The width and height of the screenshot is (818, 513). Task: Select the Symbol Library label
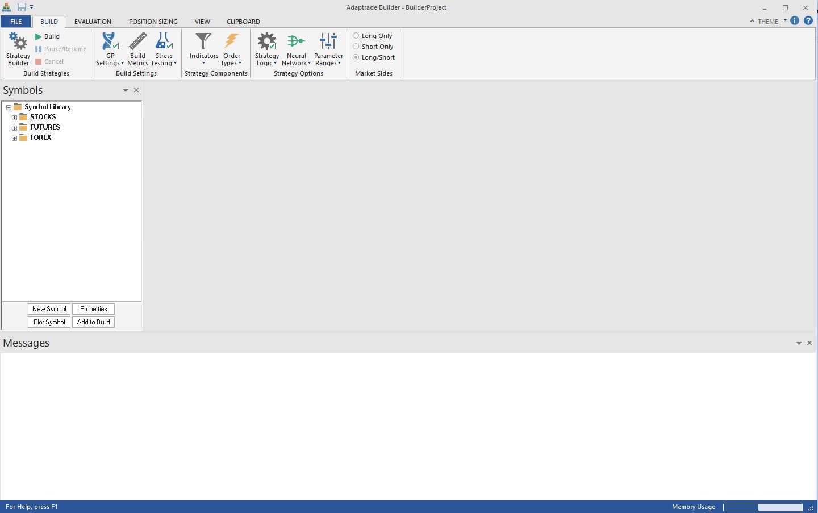click(x=48, y=107)
